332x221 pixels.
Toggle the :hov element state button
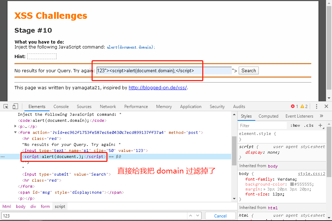(x=295, y=126)
